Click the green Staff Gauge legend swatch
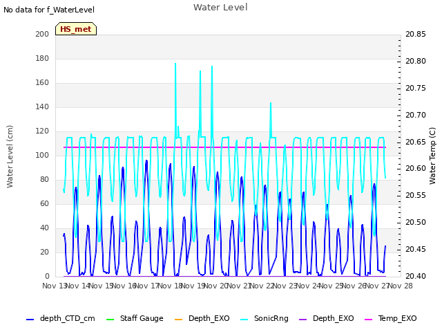 (x=110, y=320)
